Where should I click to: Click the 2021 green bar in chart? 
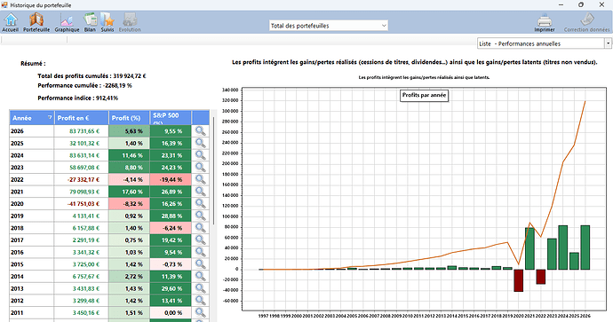click(x=529, y=248)
